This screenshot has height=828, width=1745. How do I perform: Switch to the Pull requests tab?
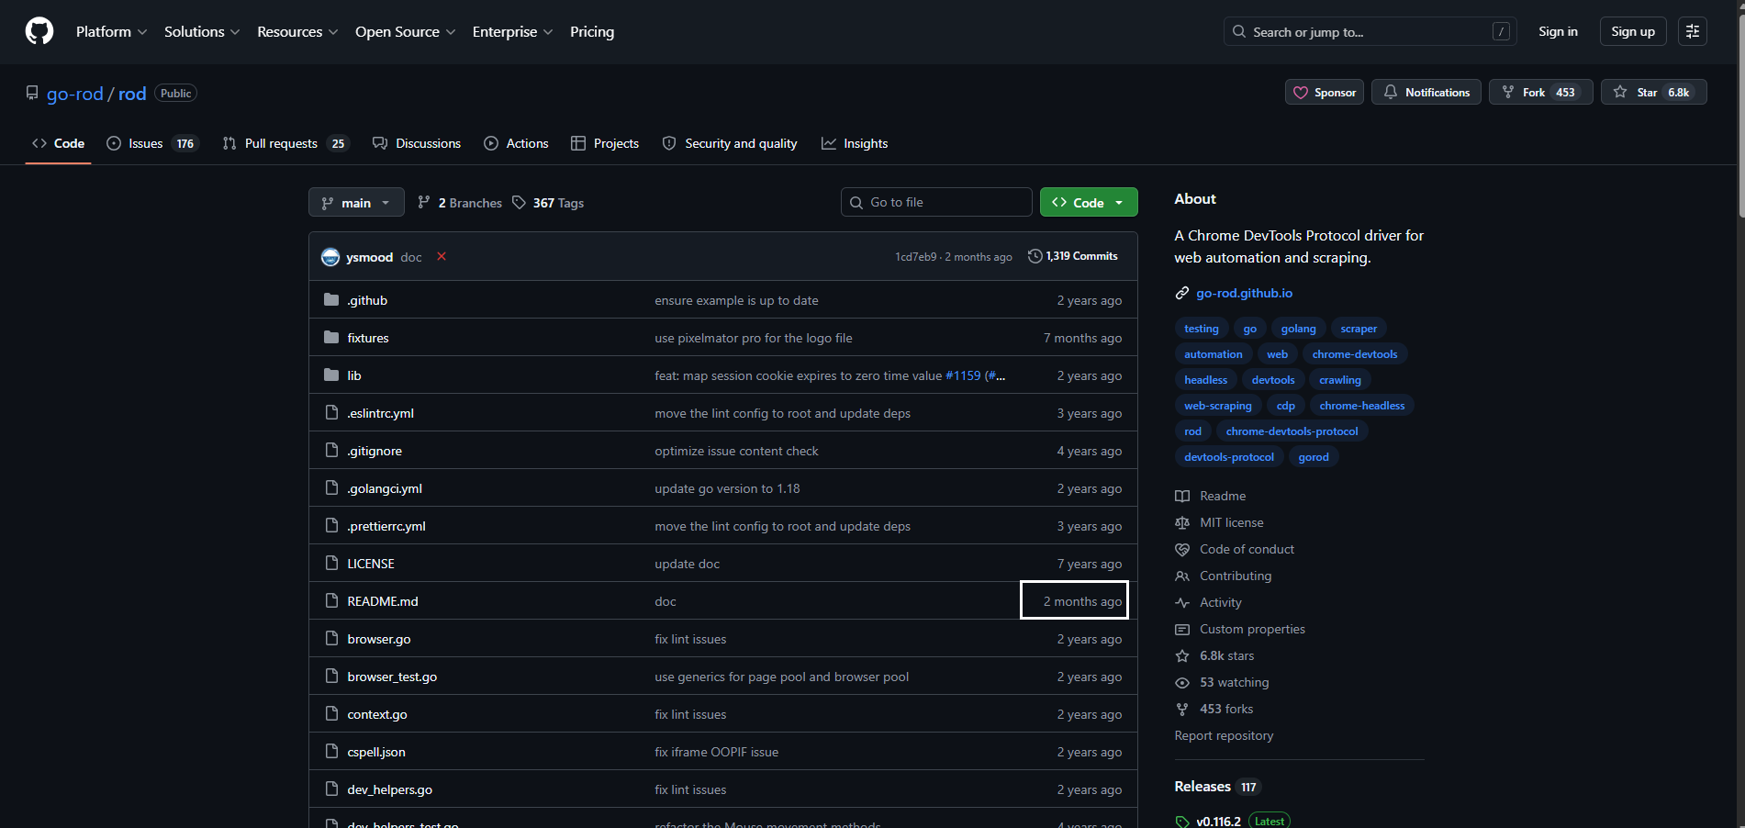tap(286, 143)
